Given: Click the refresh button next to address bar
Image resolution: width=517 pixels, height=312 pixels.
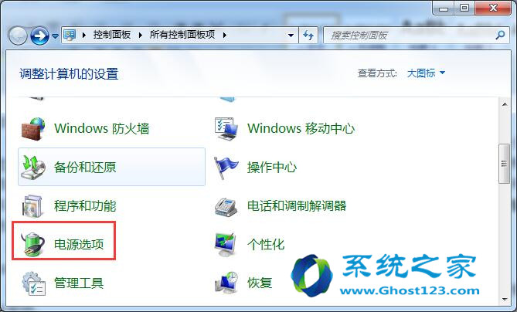Looking at the screenshot, I should 308,35.
